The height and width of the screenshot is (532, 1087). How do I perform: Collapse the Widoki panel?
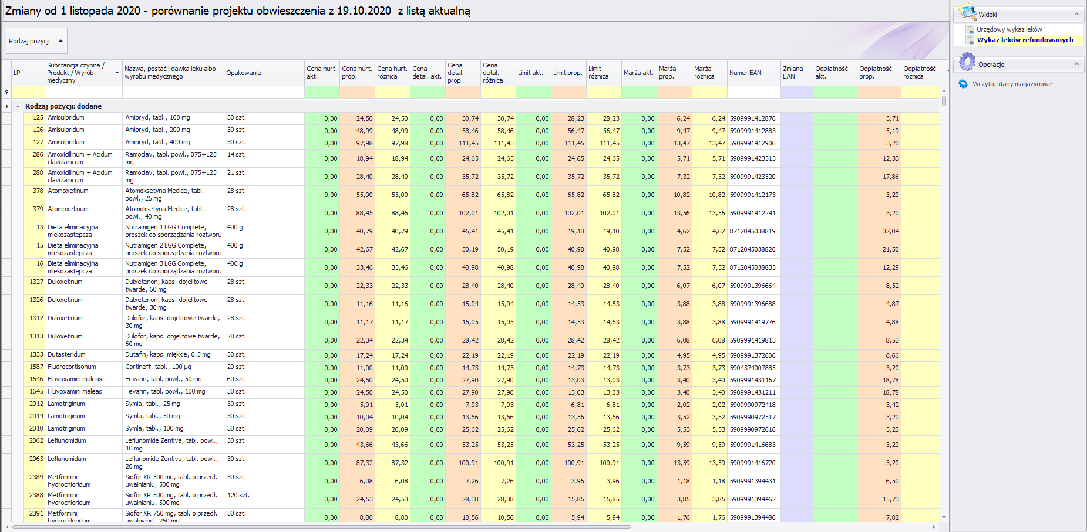[1076, 15]
